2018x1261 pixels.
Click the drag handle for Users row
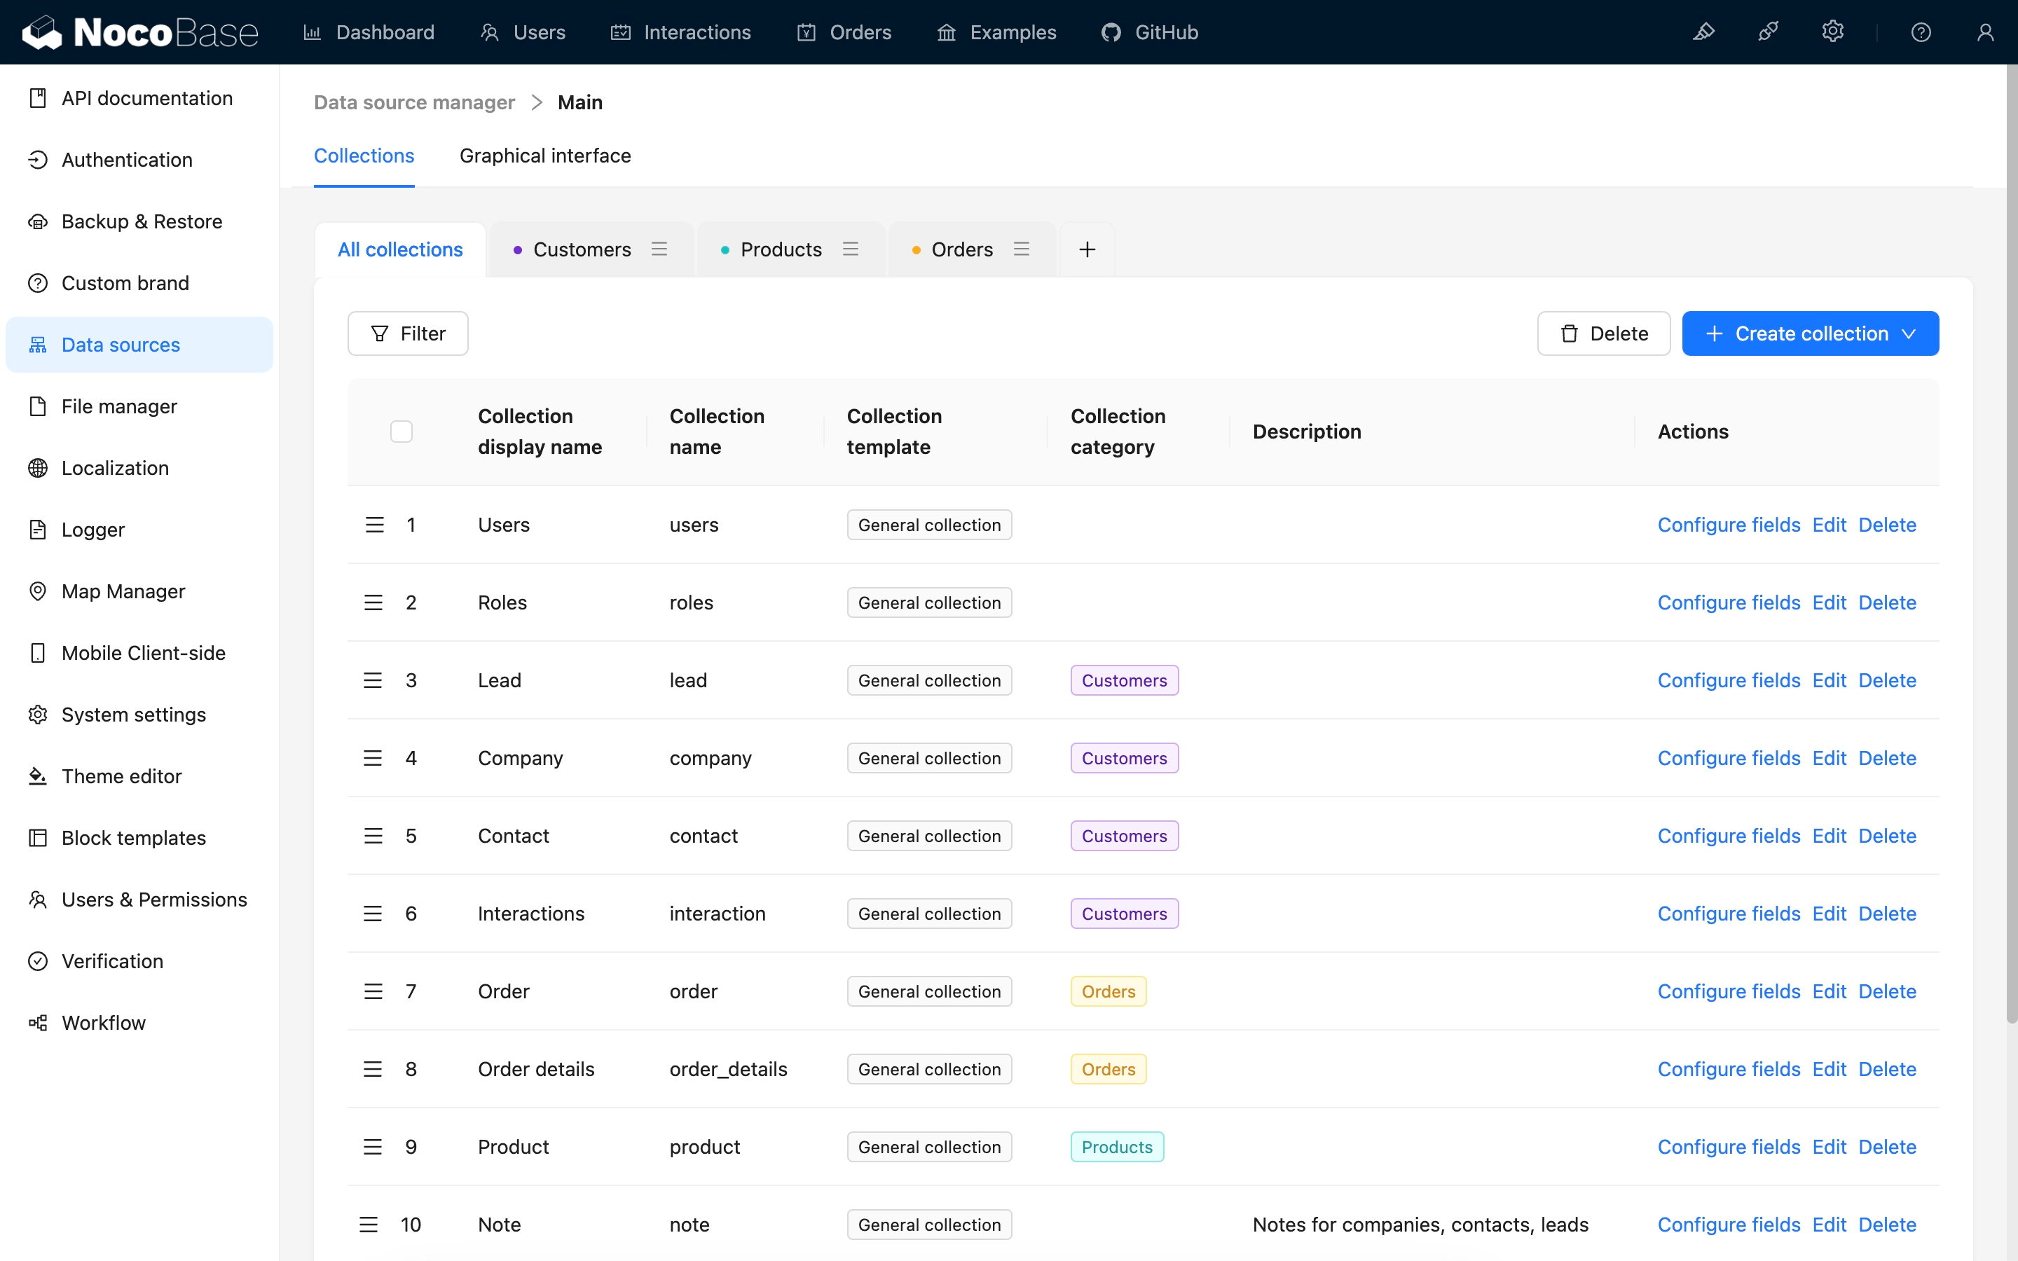(374, 525)
